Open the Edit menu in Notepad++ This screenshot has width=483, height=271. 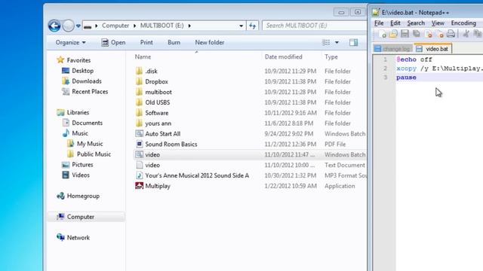[x=395, y=23]
